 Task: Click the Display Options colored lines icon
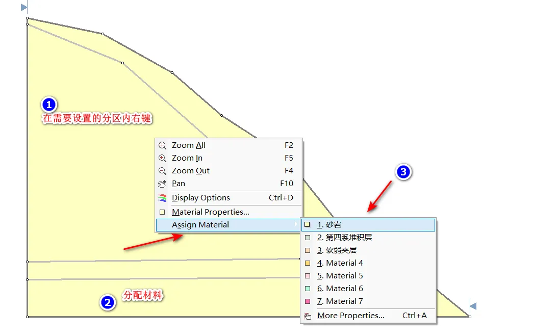coord(163,198)
